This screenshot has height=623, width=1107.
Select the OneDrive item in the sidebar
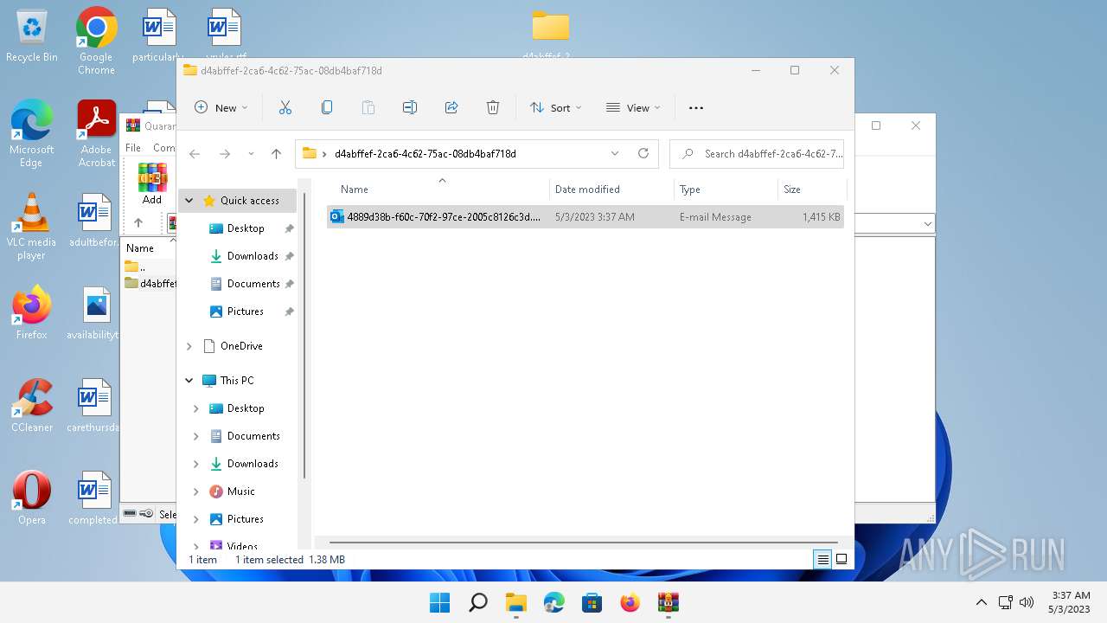pyautogui.click(x=241, y=346)
